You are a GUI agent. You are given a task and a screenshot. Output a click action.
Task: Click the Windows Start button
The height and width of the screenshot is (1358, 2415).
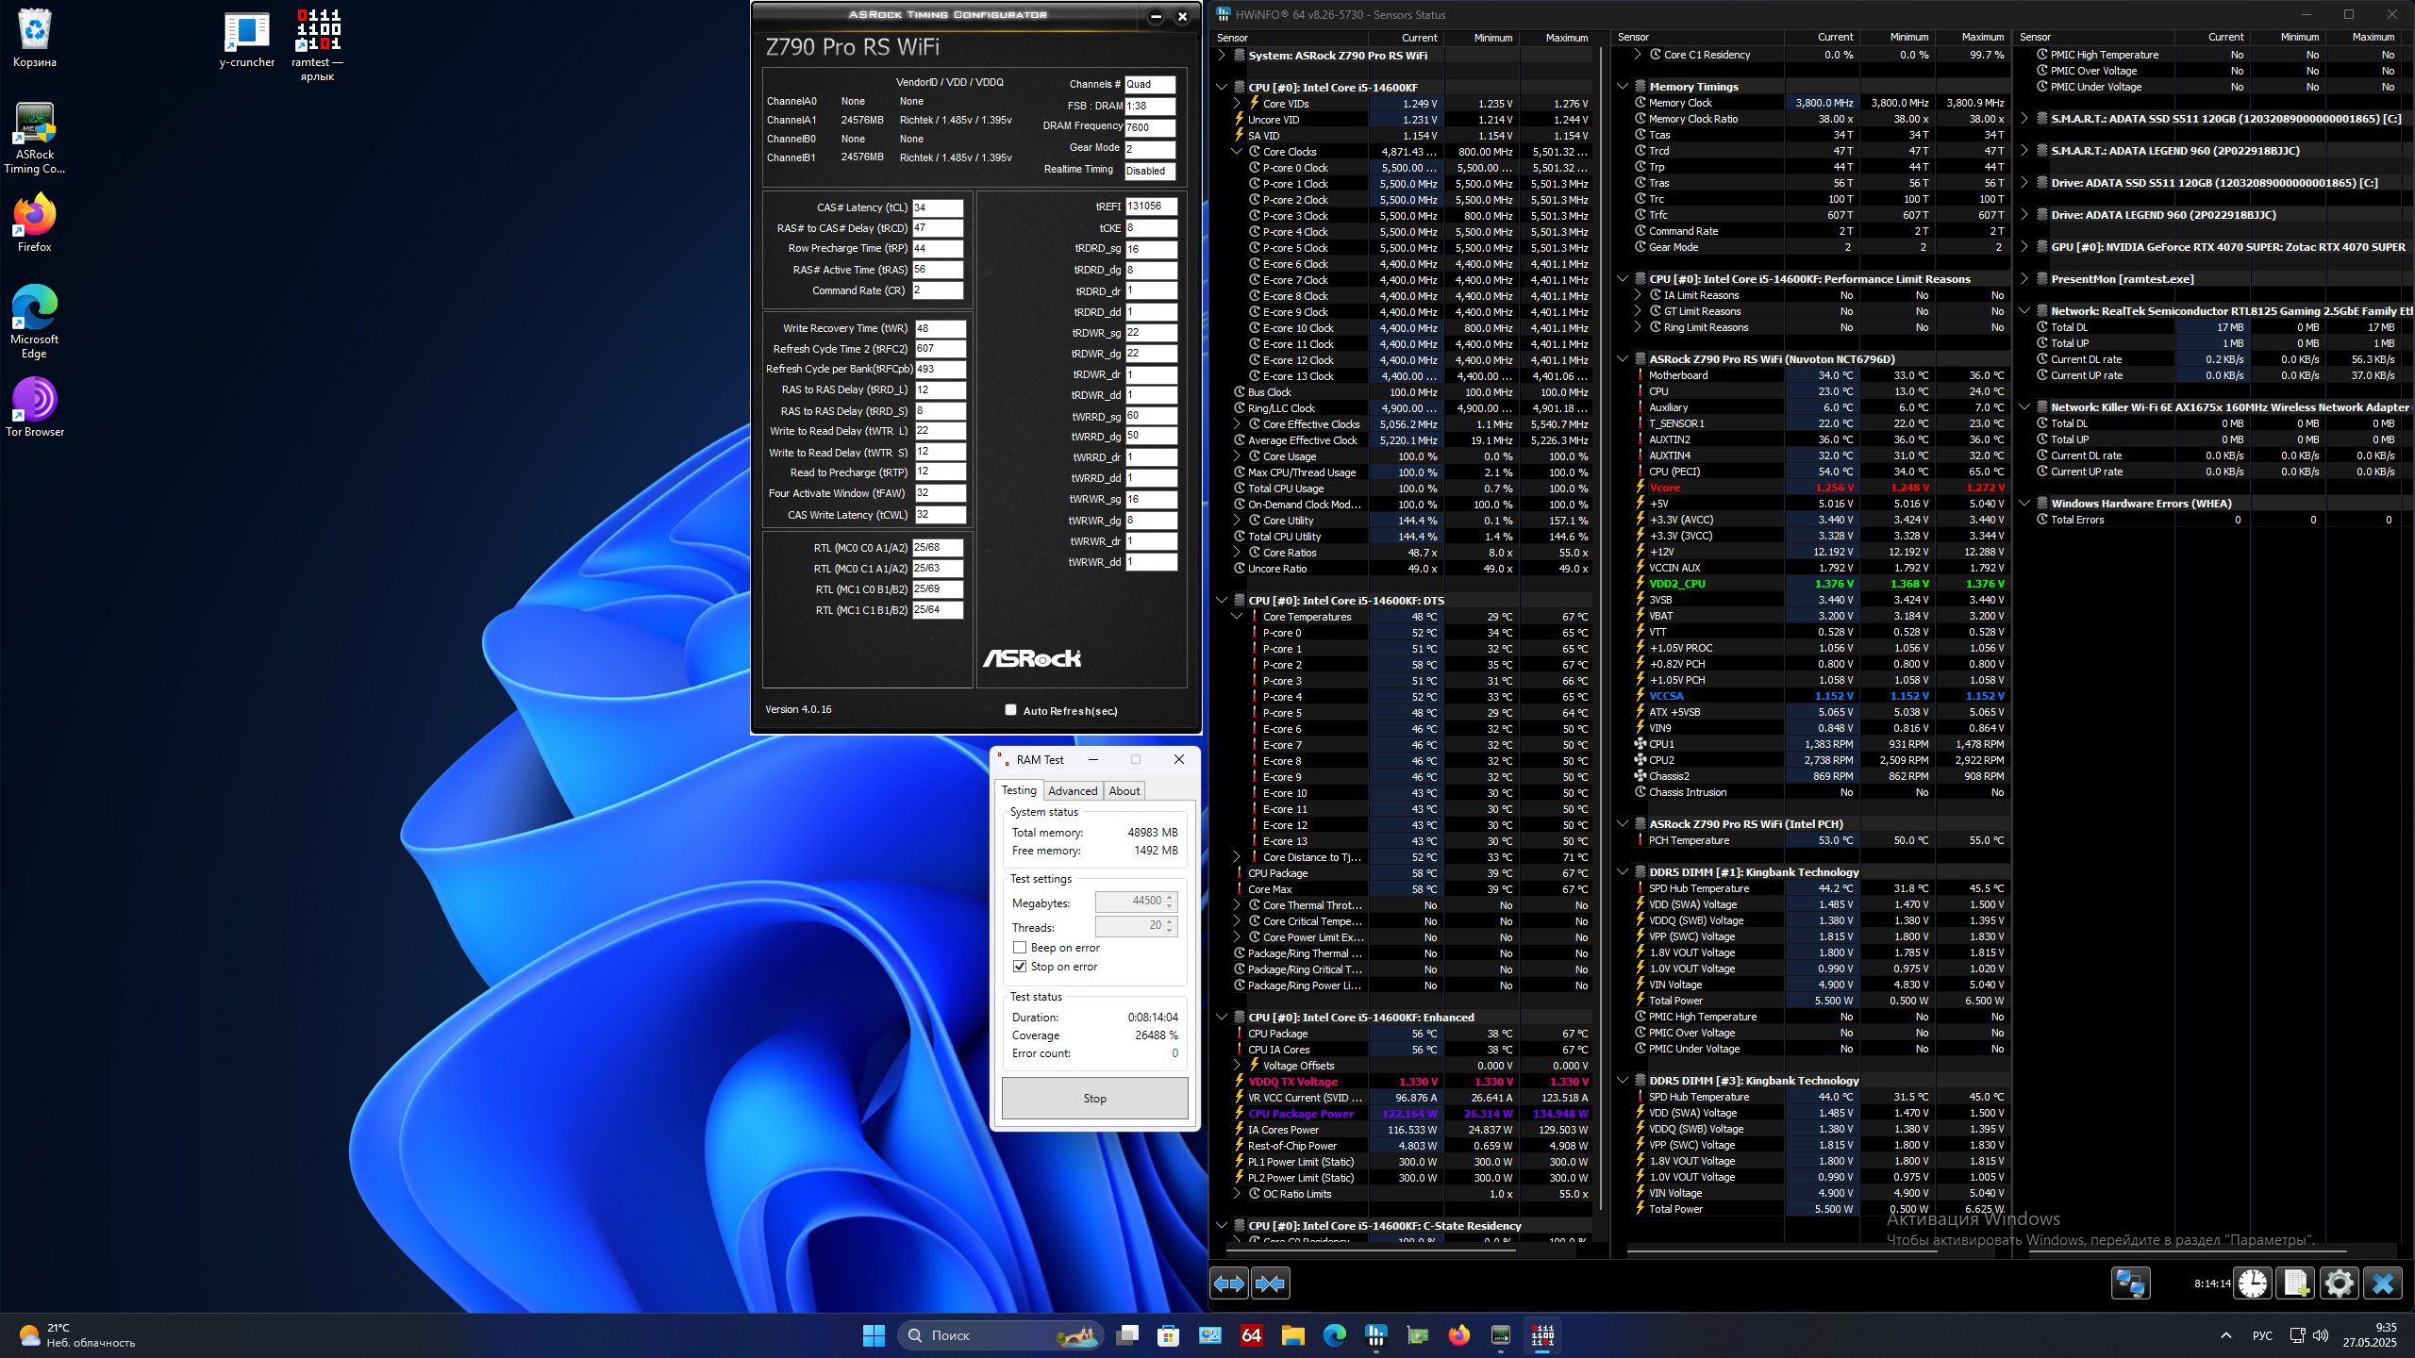point(874,1335)
